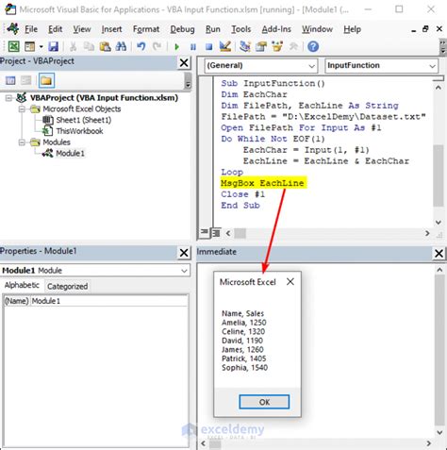Viewport: 447px width, 450px height.
Task: Click View Object icon in Project pane
Action: pos(26,80)
